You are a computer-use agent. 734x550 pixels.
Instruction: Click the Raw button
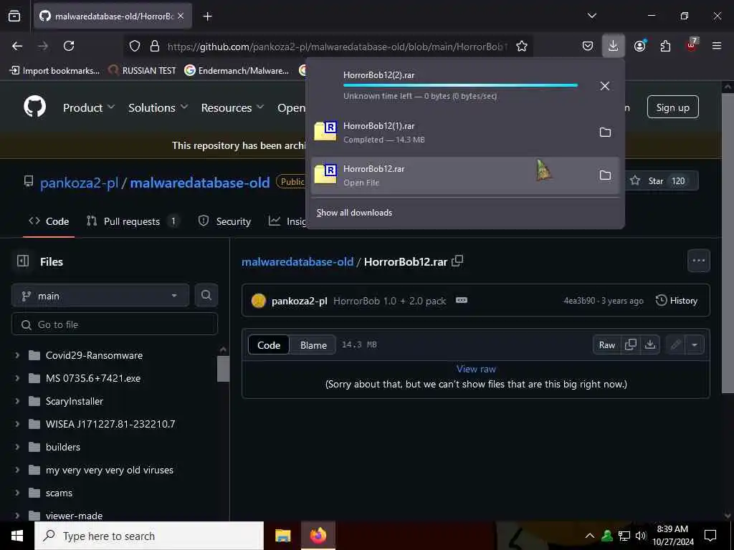coord(606,344)
